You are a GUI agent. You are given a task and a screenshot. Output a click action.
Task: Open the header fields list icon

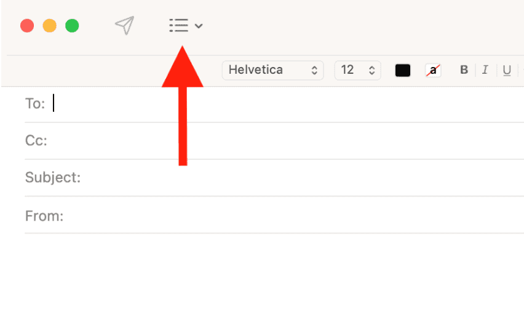(178, 25)
